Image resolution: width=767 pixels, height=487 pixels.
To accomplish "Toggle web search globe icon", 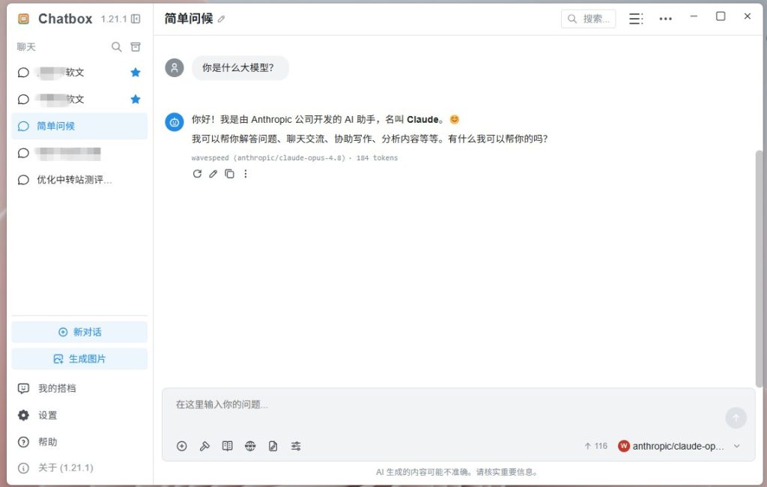I will click(250, 446).
